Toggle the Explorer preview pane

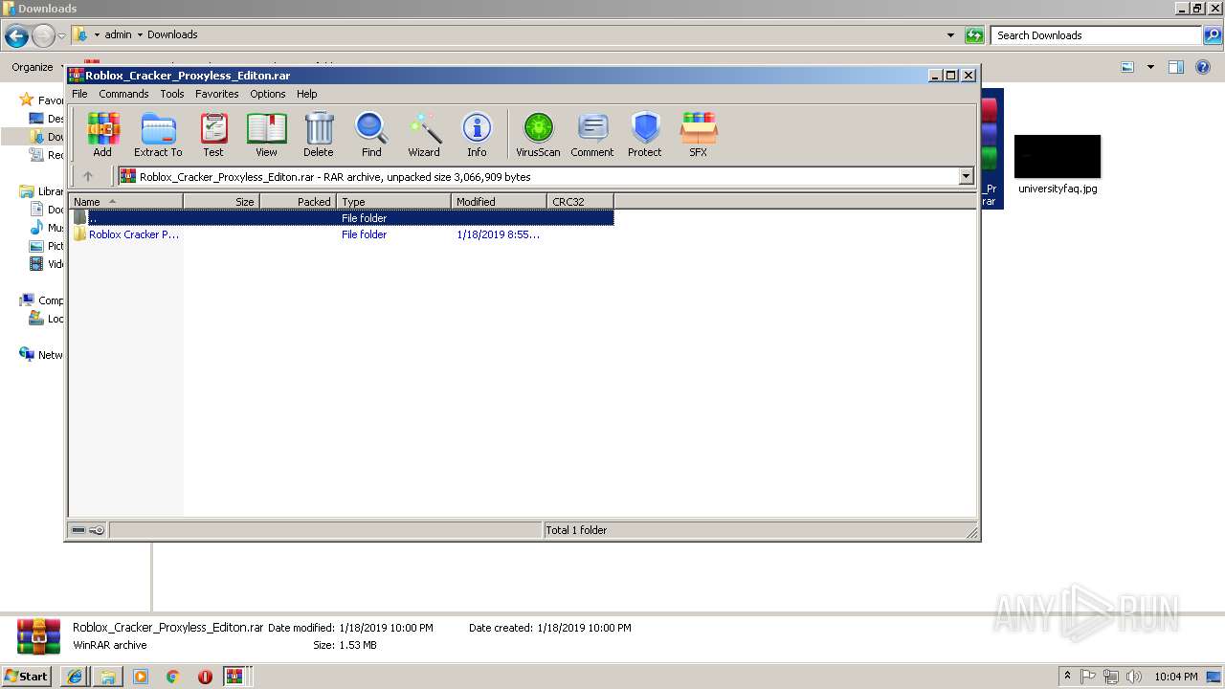[x=1176, y=67]
